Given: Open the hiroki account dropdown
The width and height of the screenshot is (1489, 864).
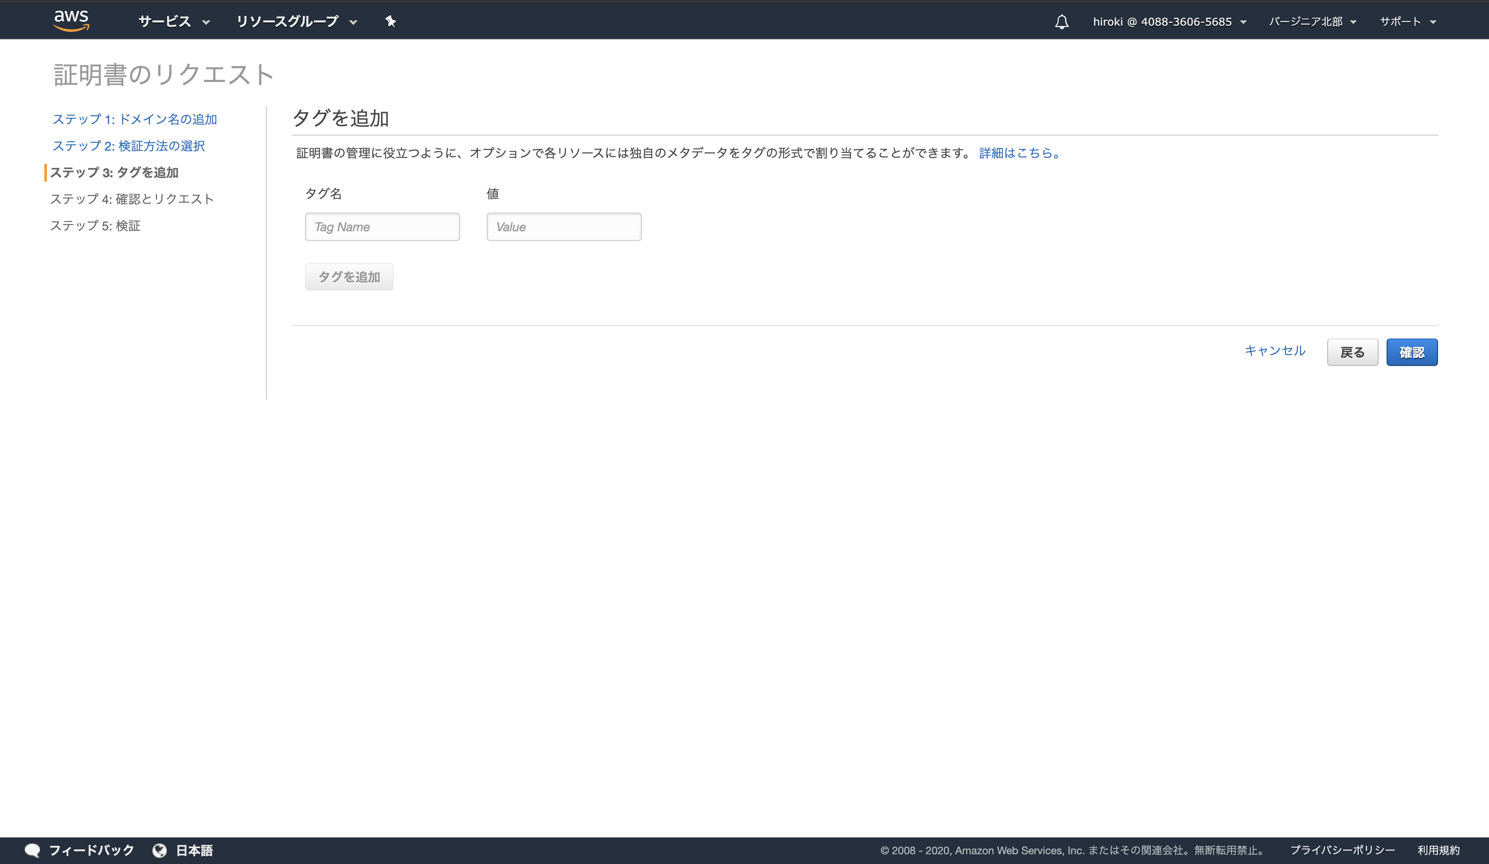Looking at the screenshot, I should (x=1169, y=22).
